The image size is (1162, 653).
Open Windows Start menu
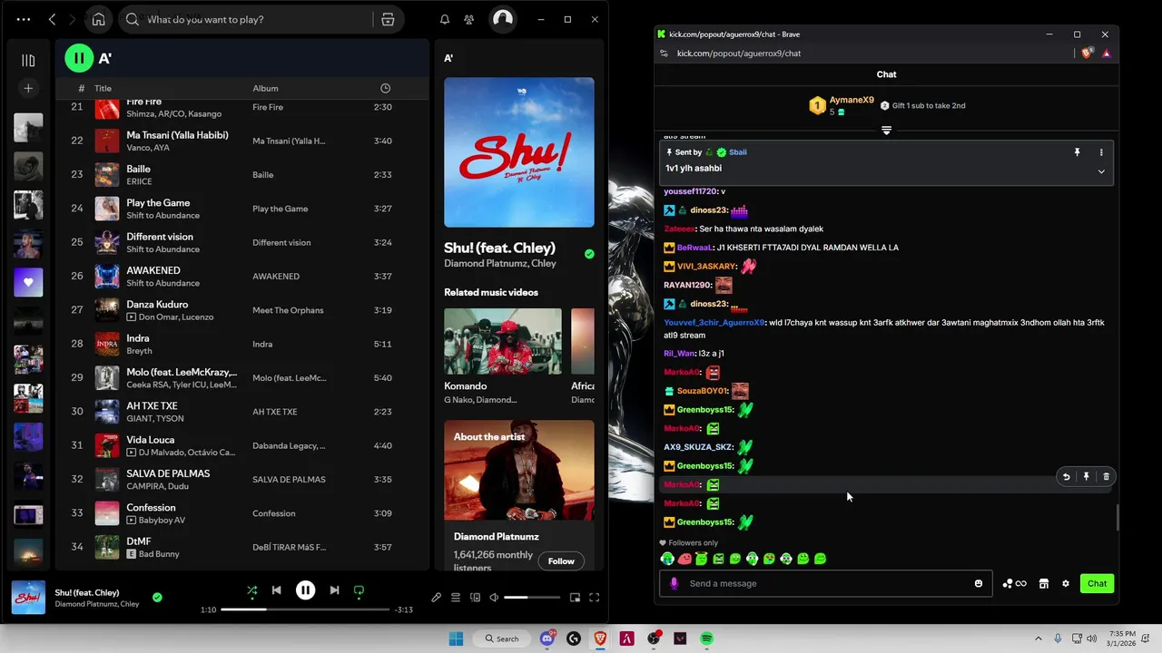tap(456, 638)
